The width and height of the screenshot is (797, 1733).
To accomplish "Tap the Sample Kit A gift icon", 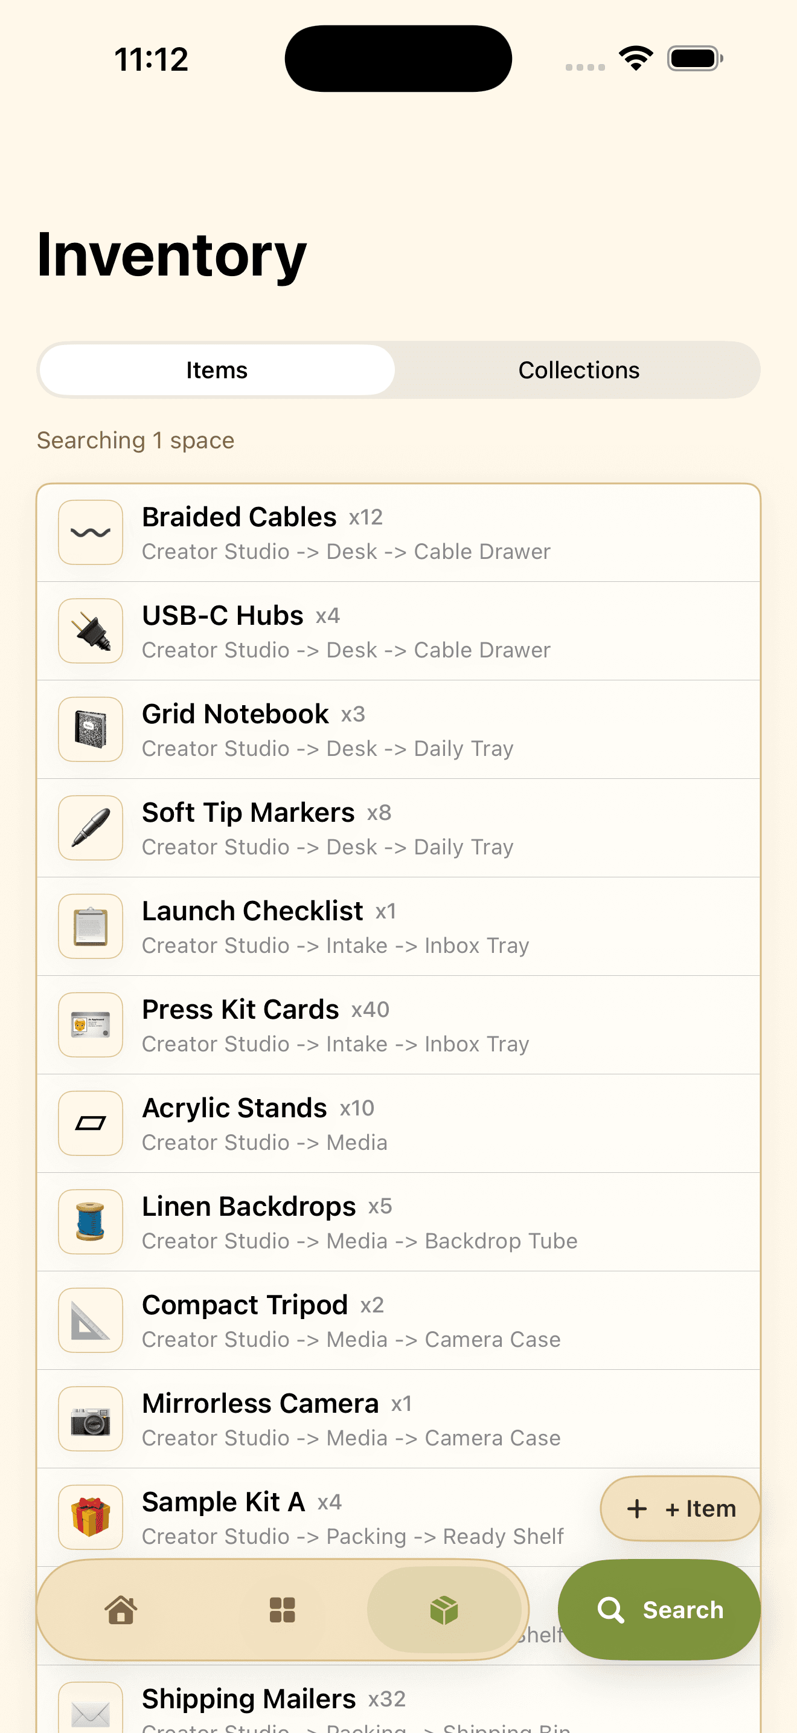I will pyautogui.click(x=91, y=1517).
